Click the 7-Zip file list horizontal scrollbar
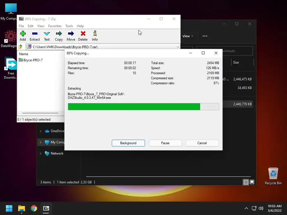Screen dimensions: 287x215 [40, 113]
